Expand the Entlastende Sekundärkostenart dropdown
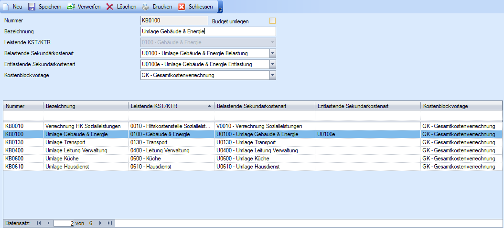This screenshot has width=504, height=228. 272,64
